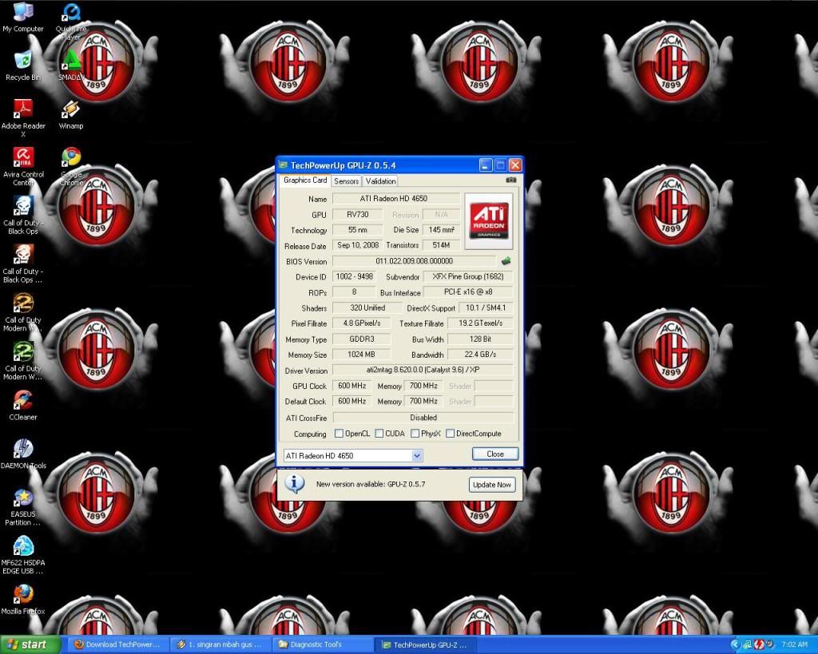Click the Name field ATI Radeon HD 4650
The height and width of the screenshot is (654, 818).
pos(396,198)
